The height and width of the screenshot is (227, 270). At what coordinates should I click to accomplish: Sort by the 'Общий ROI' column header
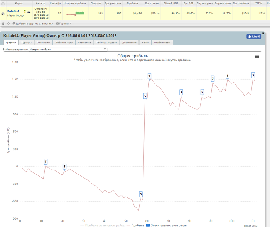pos(171,3)
